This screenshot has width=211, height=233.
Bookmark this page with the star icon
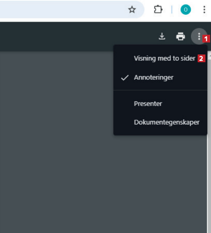pos(132,10)
